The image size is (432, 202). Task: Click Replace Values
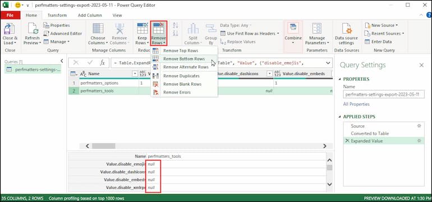coord(238,42)
